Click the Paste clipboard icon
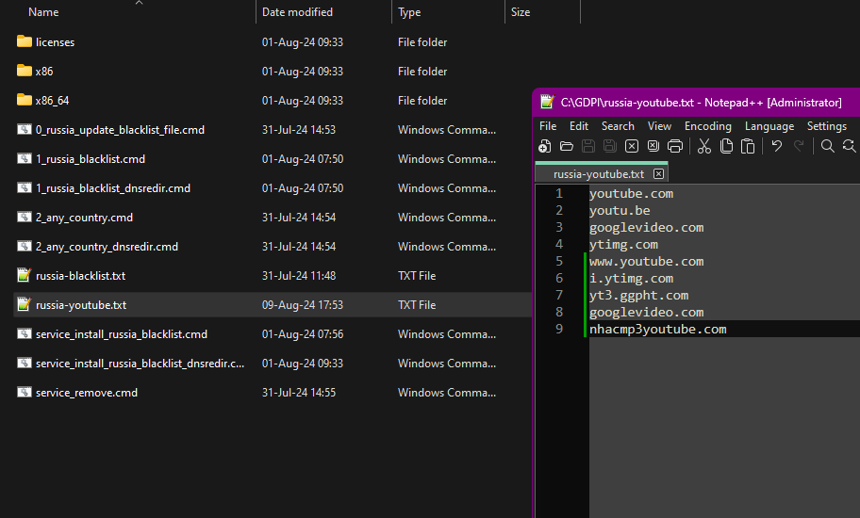860x518 pixels. [748, 146]
